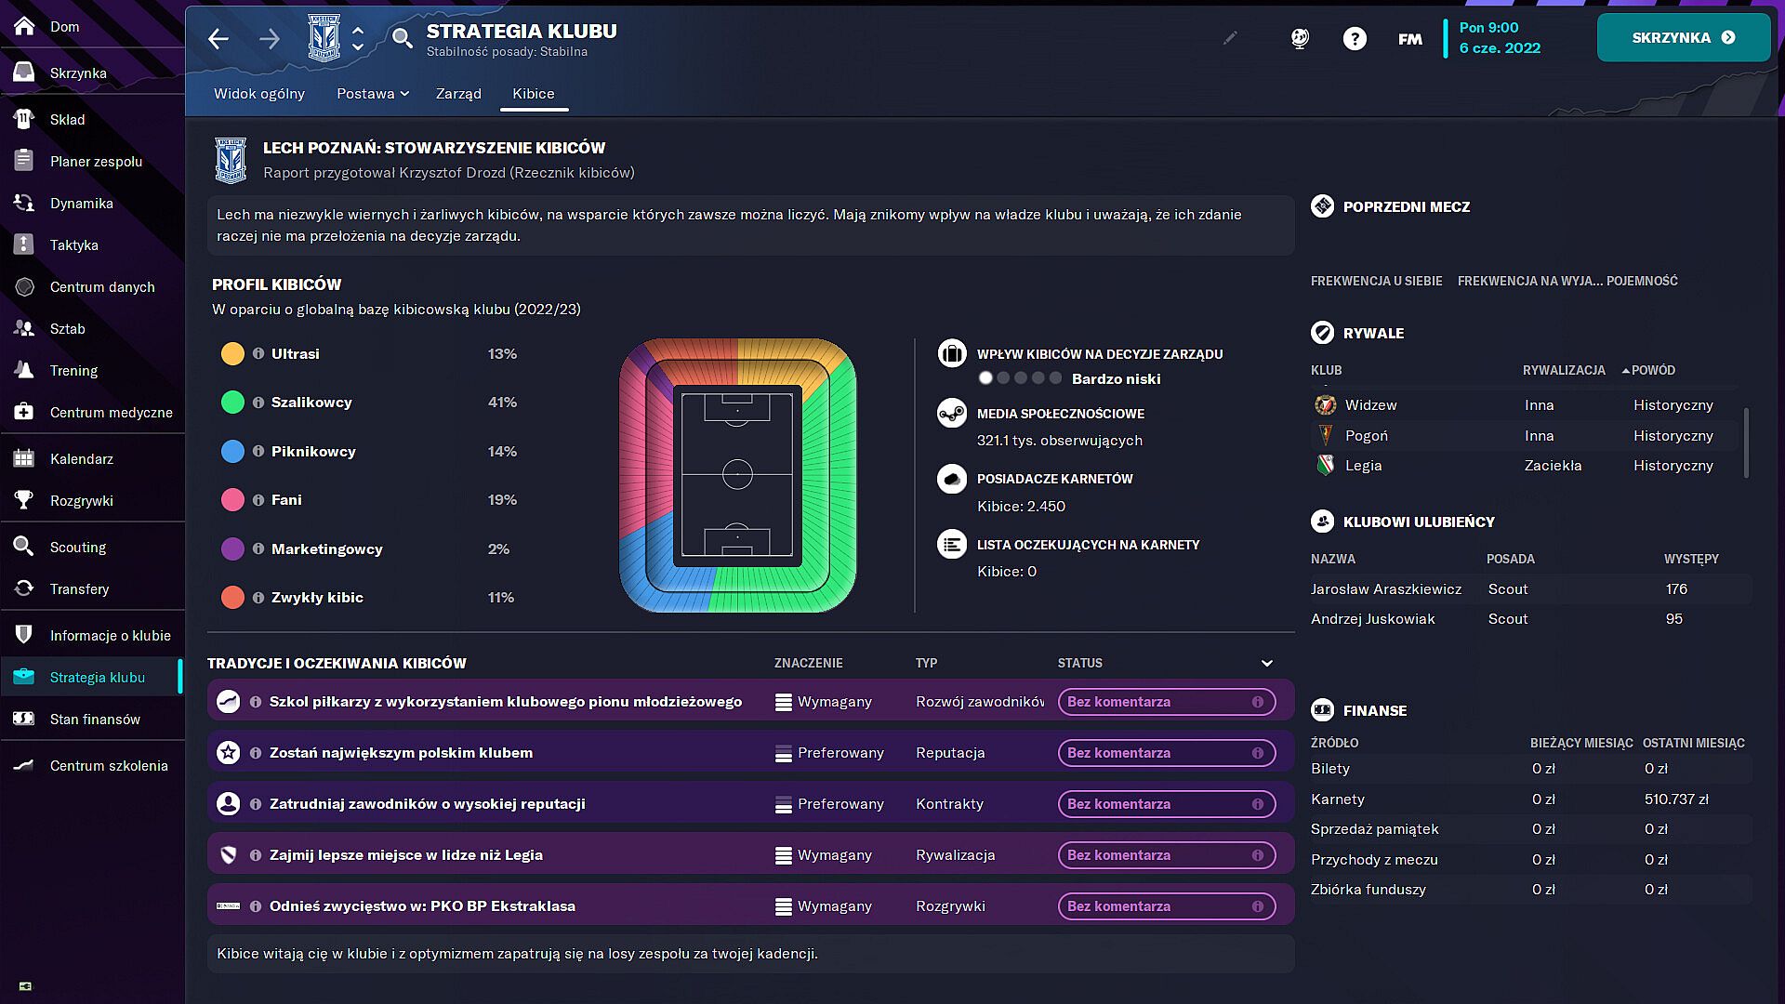Screen dimensions: 1785x1004
Task: Open the search magnifier icon
Action: (x=402, y=38)
